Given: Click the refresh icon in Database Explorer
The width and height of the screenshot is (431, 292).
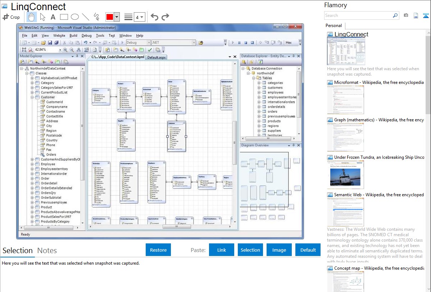Looking at the screenshot, I should 260,62.
